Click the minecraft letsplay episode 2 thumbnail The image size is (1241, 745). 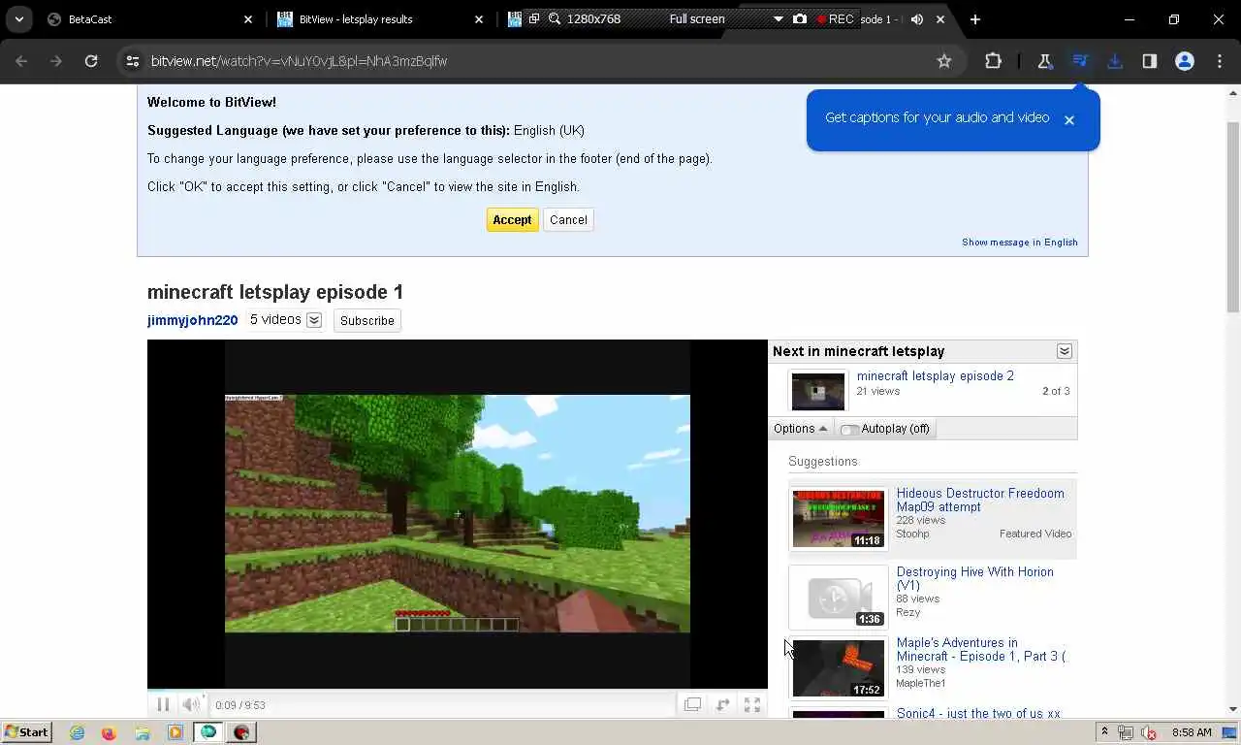click(x=818, y=391)
